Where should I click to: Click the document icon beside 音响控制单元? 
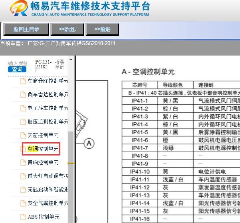tap(23, 163)
